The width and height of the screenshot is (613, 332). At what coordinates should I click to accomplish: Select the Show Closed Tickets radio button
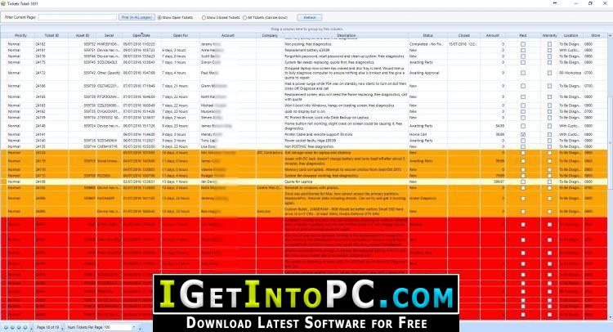[x=204, y=18]
